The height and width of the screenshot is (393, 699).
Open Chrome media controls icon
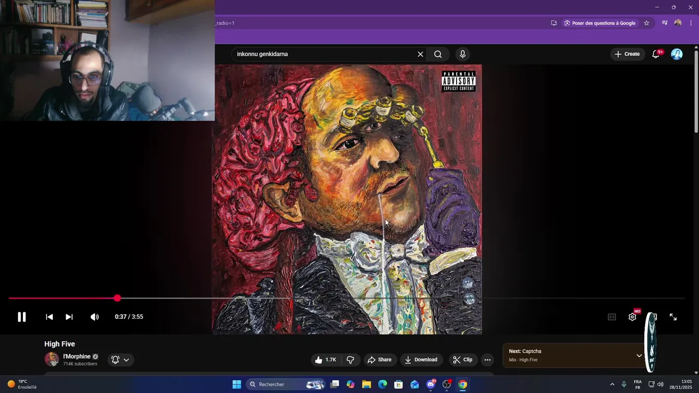click(x=665, y=23)
